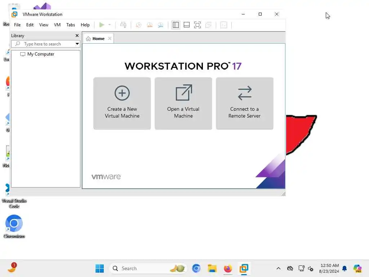The image size is (369, 277).
Task: Minimize the VMware Workstation window
Action: (243, 14)
